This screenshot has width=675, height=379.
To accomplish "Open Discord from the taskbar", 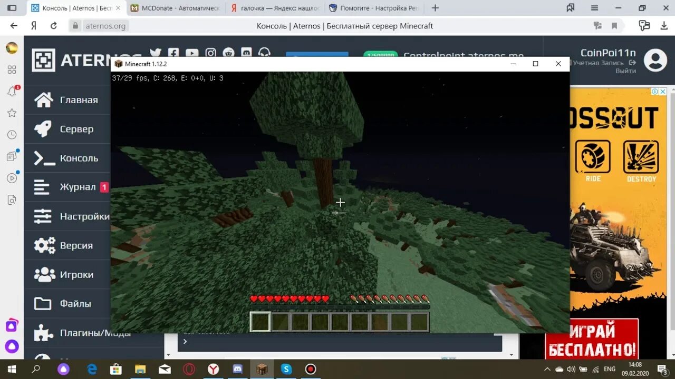I will [237, 369].
